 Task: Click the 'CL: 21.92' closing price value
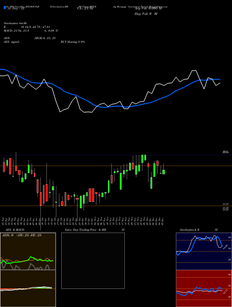(x=85, y=8)
